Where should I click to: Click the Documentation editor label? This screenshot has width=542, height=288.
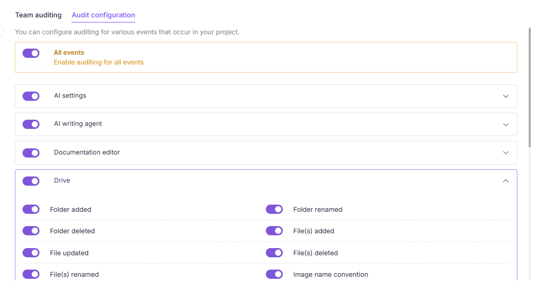coord(87,152)
